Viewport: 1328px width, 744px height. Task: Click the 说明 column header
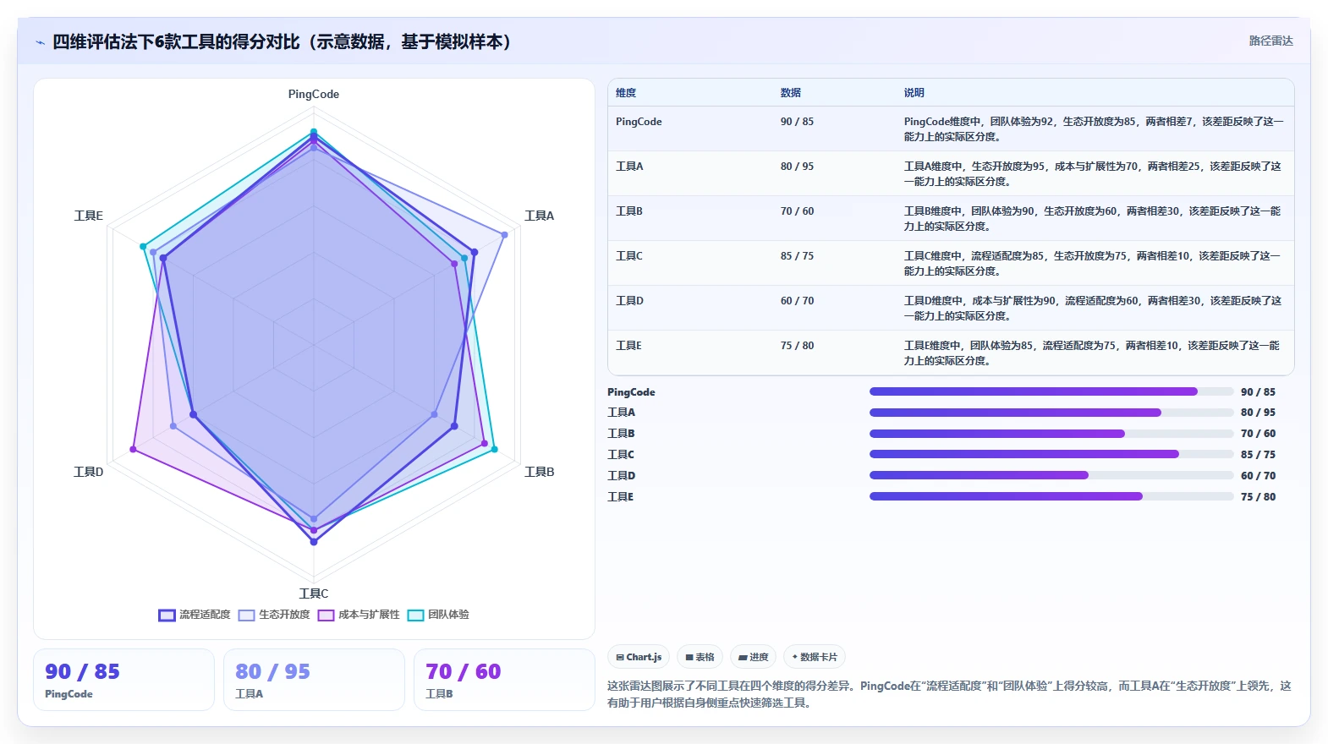pos(914,93)
